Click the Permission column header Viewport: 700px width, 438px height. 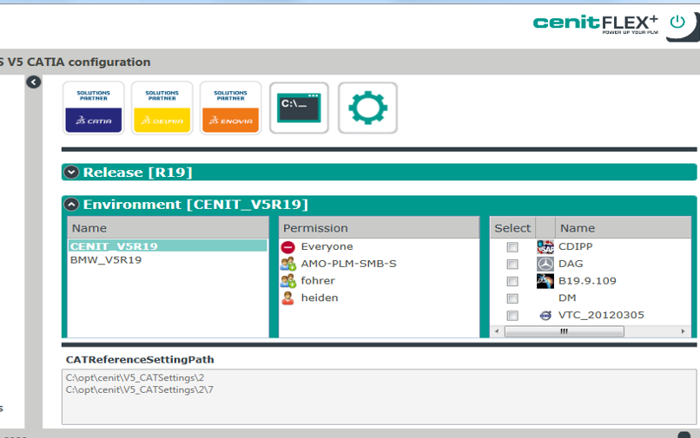(379, 228)
